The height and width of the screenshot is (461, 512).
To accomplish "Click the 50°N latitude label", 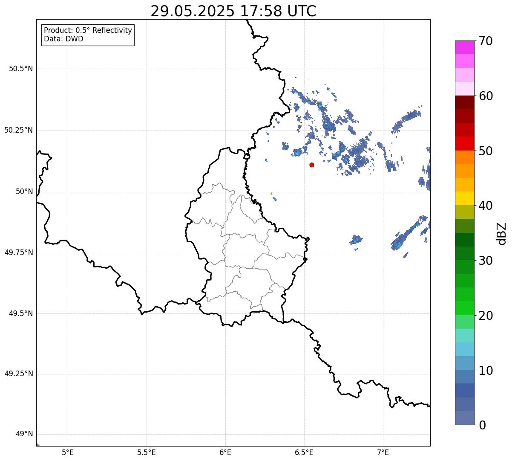I will 24,191.
